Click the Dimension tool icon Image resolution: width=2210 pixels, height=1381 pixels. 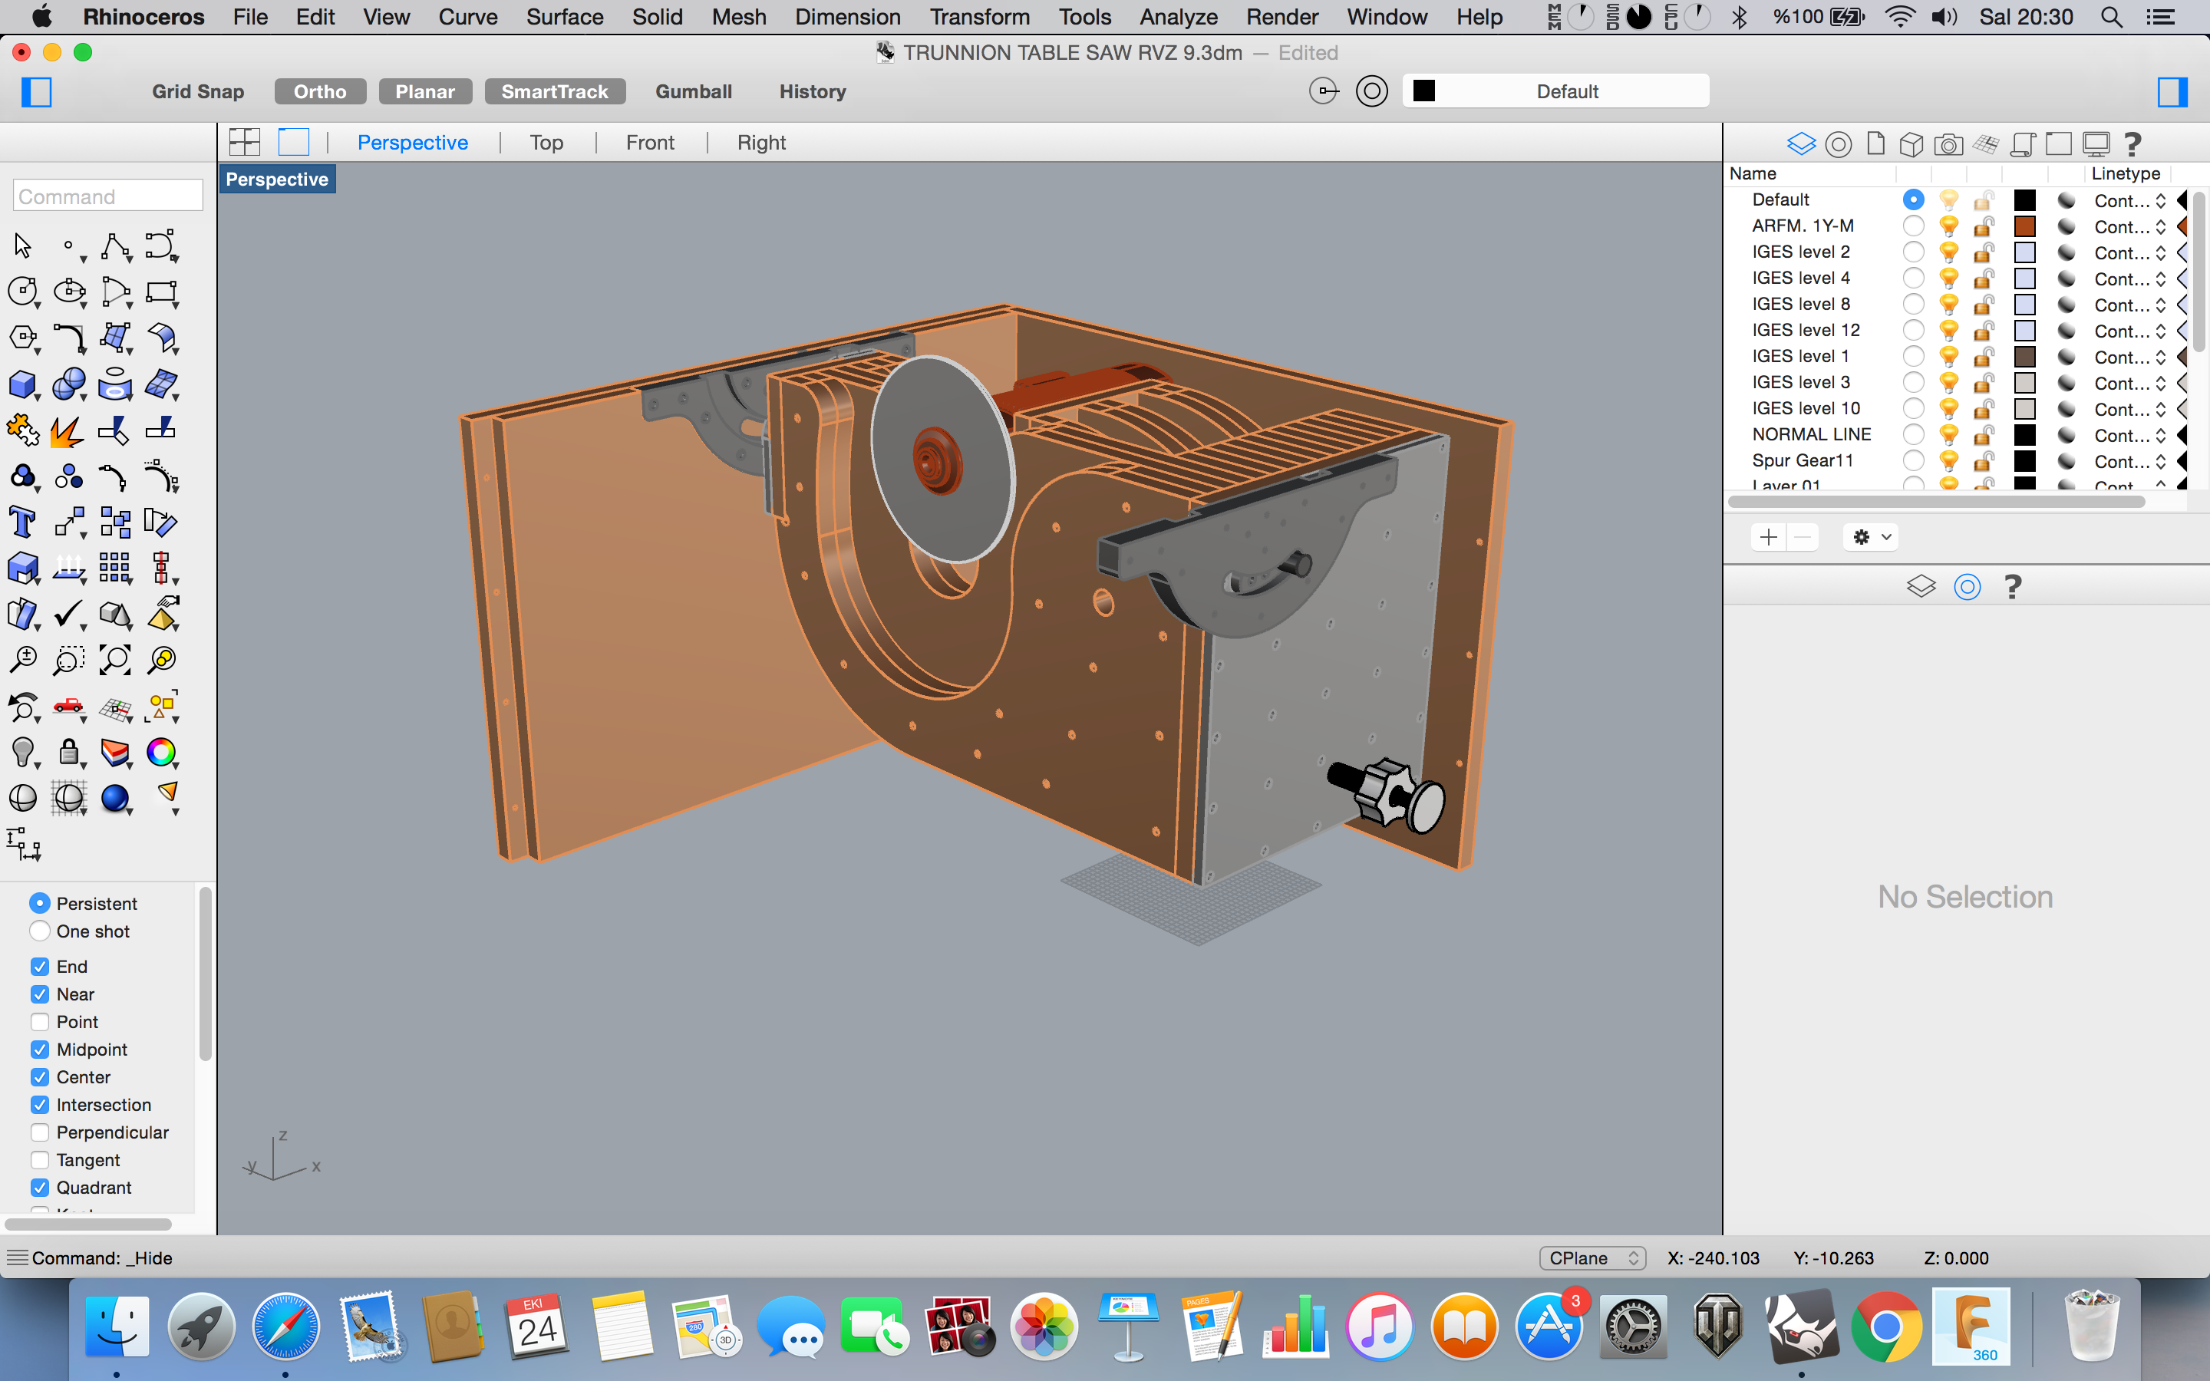coord(23,844)
